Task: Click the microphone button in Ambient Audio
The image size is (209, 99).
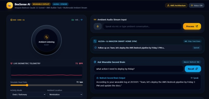Action: 97,26
